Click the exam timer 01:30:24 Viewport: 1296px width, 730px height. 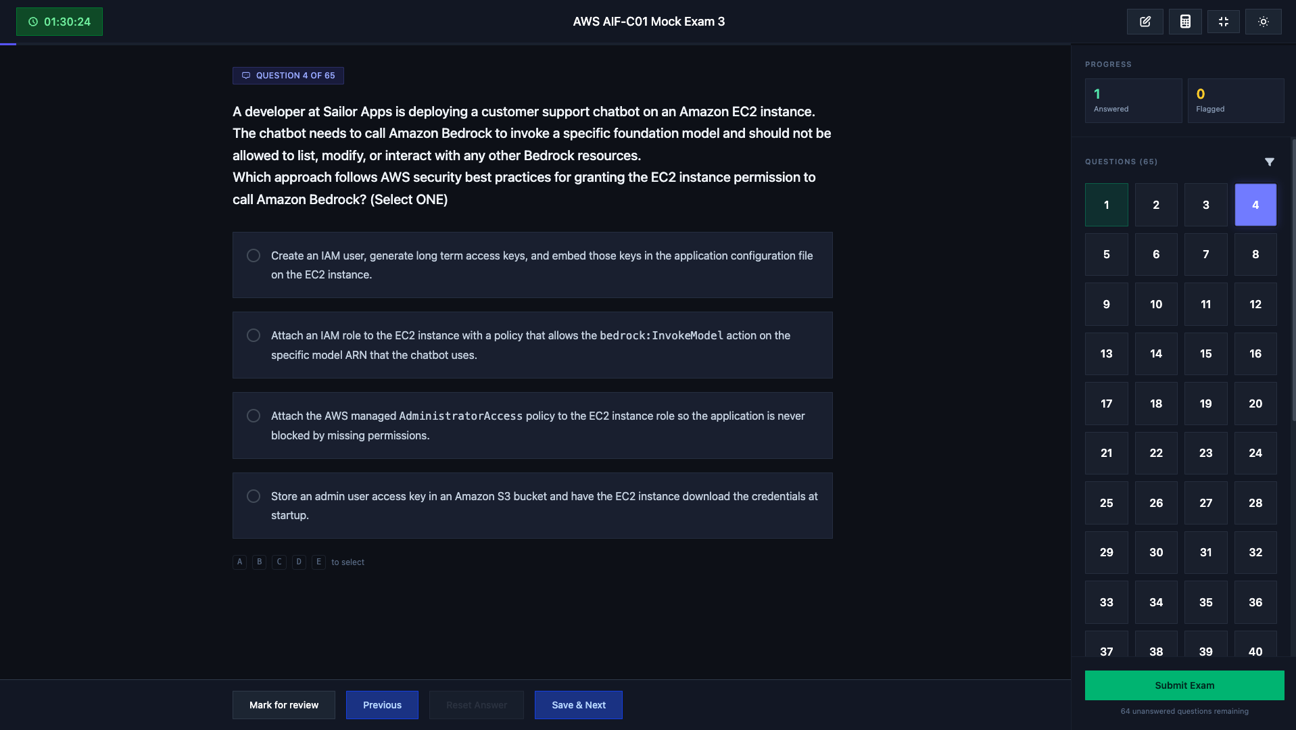pyautogui.click(x=59, y=22)
